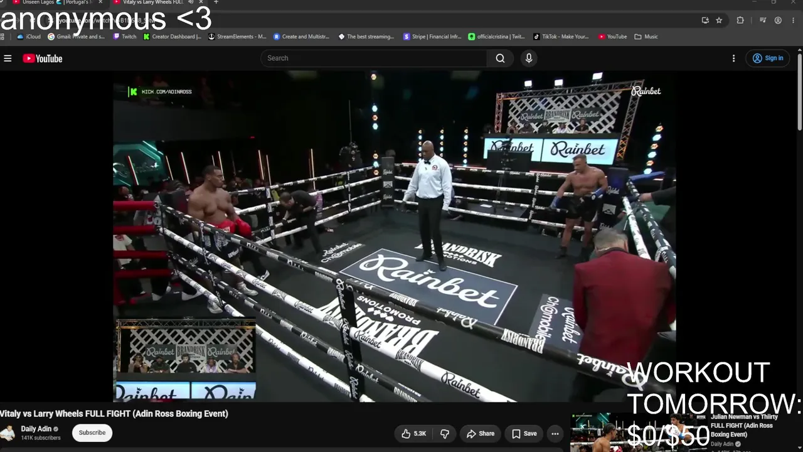Open the Stripe bookmark
Viewport: 803px width, 452px height.
[433, 36]
